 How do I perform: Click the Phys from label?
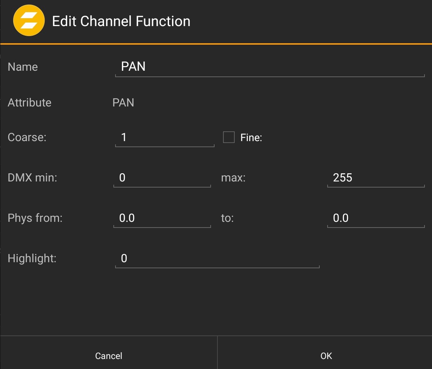tap(35, 218)
